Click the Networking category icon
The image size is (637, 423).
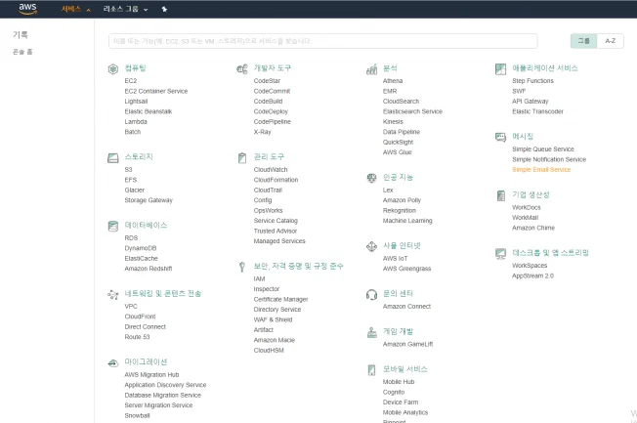[113, 294]
